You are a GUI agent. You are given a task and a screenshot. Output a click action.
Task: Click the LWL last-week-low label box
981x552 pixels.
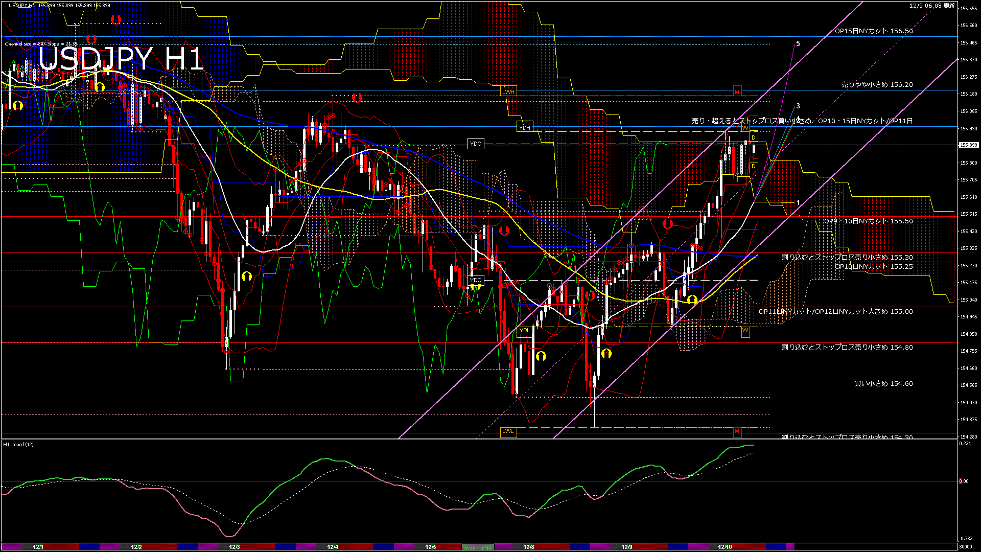[508, 431]
